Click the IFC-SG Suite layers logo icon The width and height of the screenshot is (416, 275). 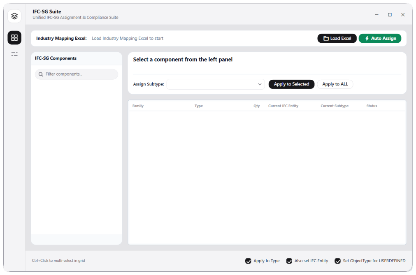14,16
